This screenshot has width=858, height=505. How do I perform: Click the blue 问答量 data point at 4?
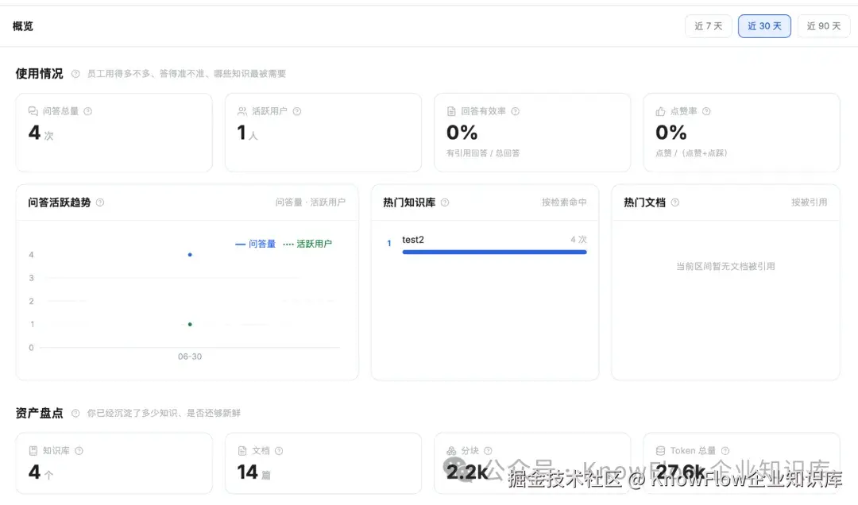point(190,254)
